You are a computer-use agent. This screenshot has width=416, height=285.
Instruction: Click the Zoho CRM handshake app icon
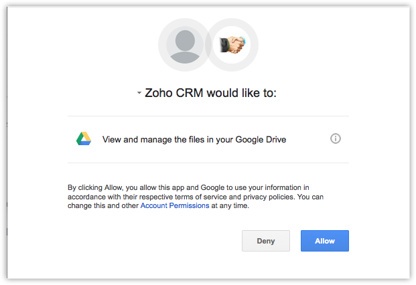point(233,45)
